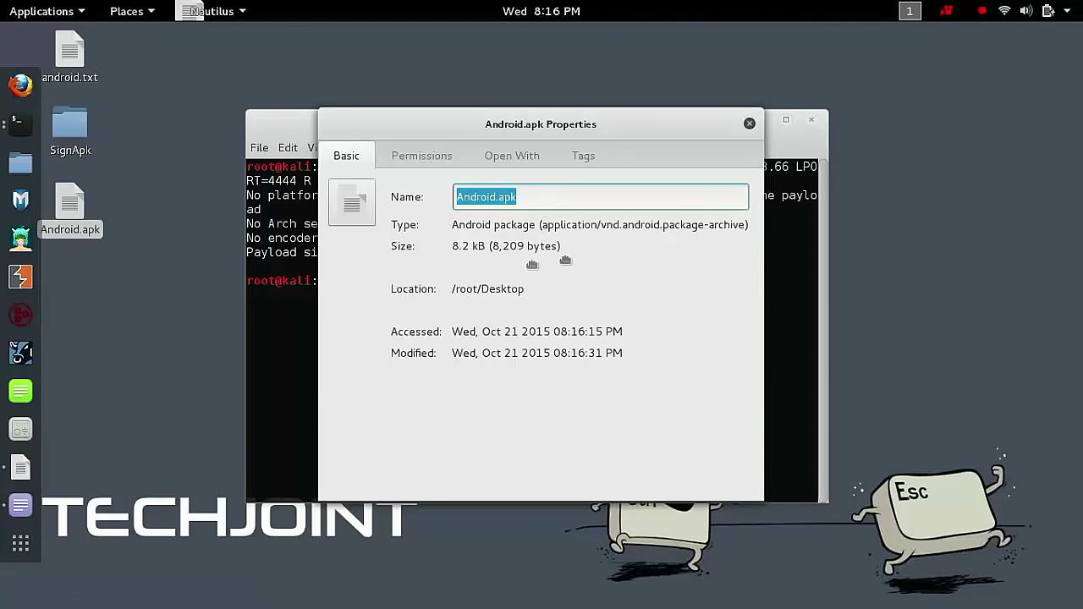Image resolution: width=1083 pixels, height=609 pixels.
Task: Click red recording dot tray icon
Action: 981,11
